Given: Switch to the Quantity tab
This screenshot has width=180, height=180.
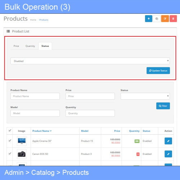Looking at the screenshot, I should coord(30,46).
